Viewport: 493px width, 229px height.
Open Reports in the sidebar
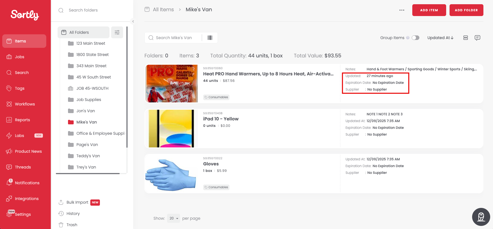pyautogui.click(x=24, y=120)
